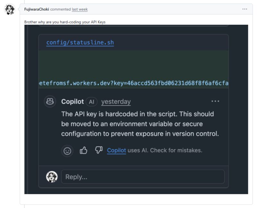Viewport: 257px width, 208px height.
Task: Open the 'Copilot uses AI' disclaimer link
Action: 117,150
